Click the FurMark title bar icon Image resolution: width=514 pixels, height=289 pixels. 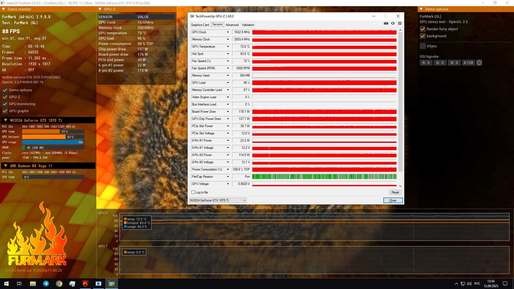click(x=3, y=3)
